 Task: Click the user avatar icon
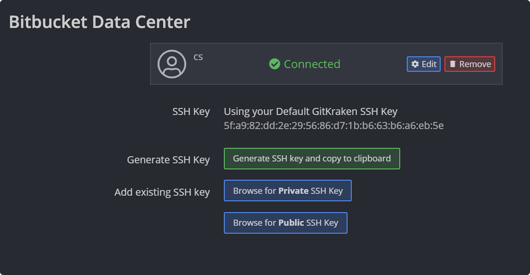[172, 64]
